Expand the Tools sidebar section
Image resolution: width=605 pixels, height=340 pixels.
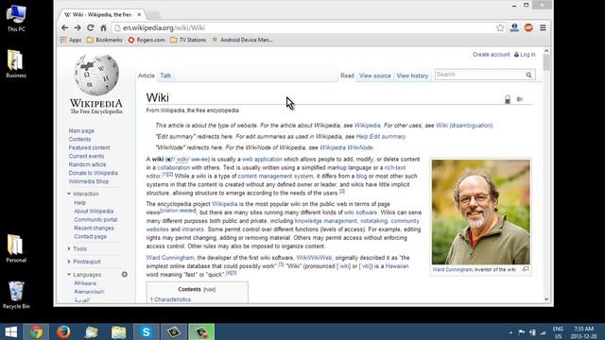pyautogui.click(x=69, y=249)
